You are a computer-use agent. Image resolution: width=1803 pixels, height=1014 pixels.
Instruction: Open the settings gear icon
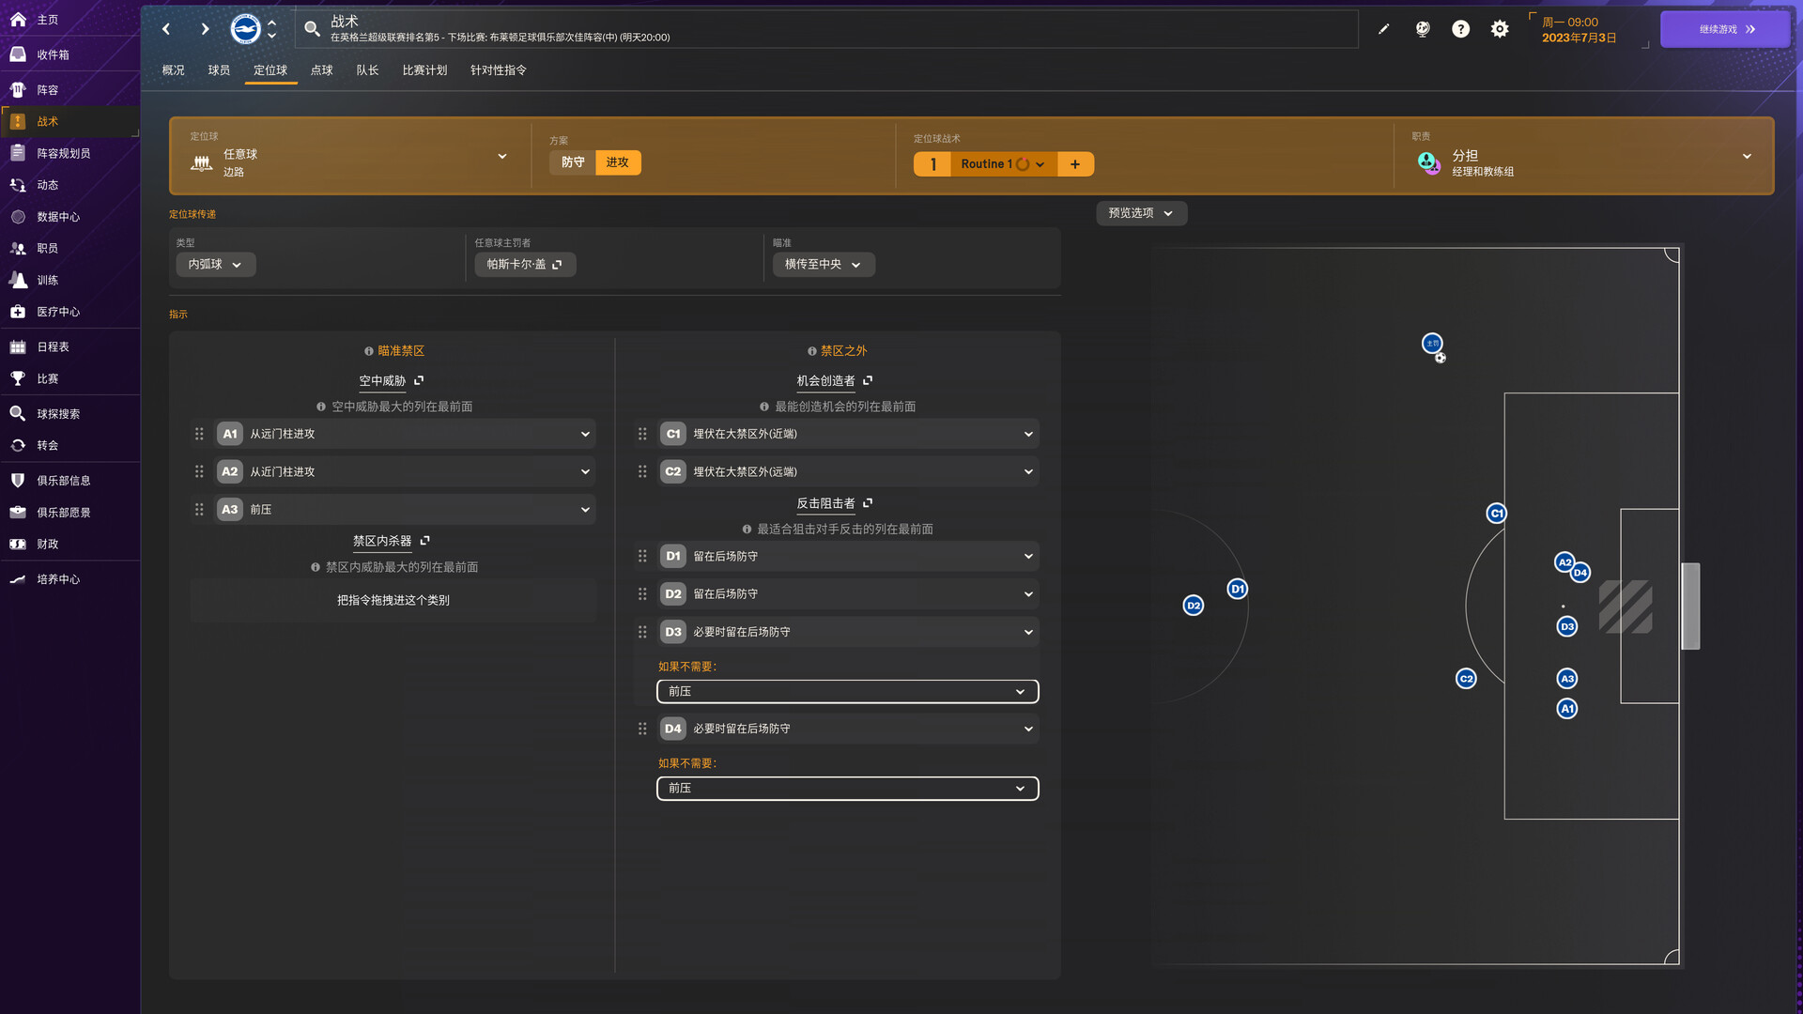pos(1499,29)
